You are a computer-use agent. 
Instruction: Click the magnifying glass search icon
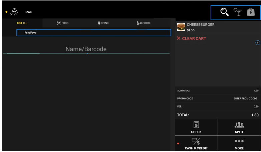(225, 12)
